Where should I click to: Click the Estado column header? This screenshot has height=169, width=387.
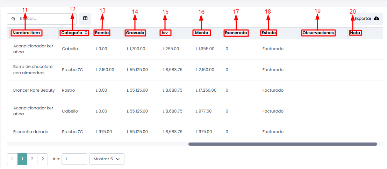(x=268, y=33)
